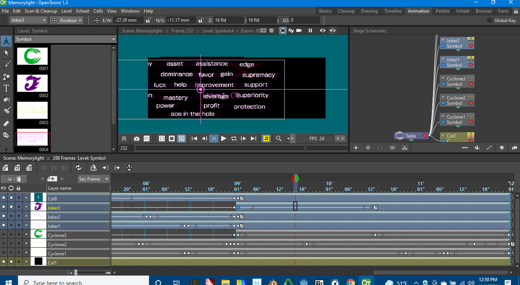This screenshot has width=520, height=285.
Task: Toggle the Preview eye icon in viewer header
Action: point(323,31)
